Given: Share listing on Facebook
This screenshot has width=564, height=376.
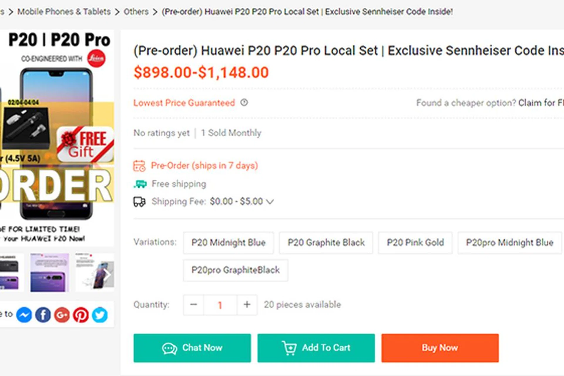Looking at the screenshot, I should click(x=43, y=315).
